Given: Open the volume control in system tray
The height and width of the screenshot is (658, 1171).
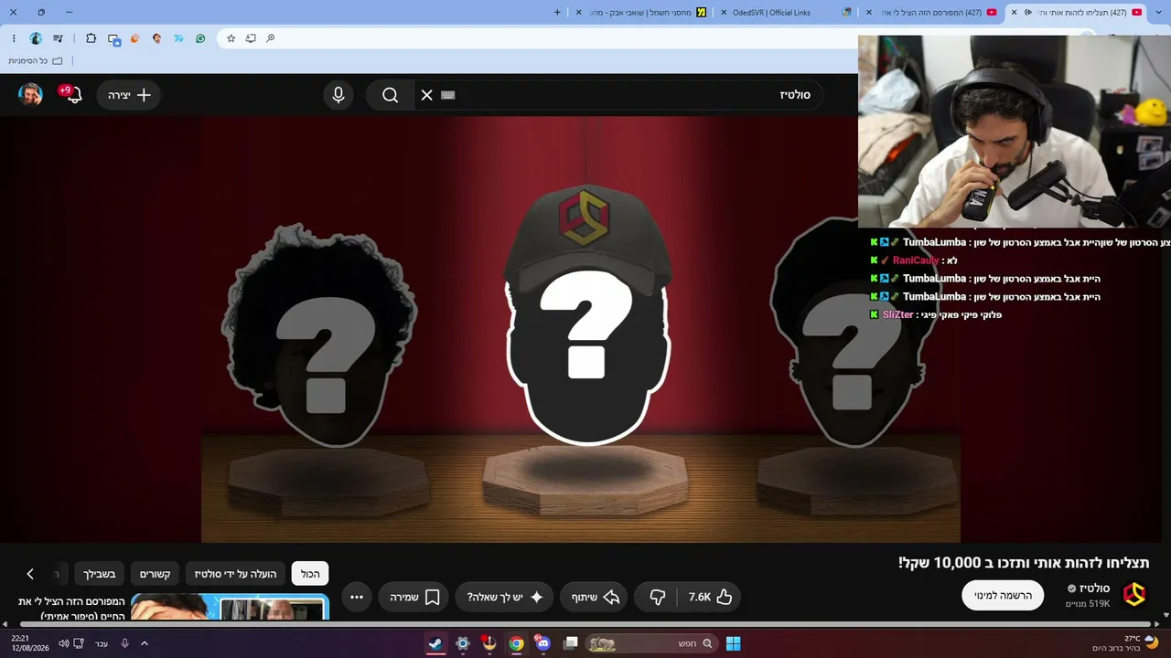Looking at the screenshot, I should (x=63, y=643).
